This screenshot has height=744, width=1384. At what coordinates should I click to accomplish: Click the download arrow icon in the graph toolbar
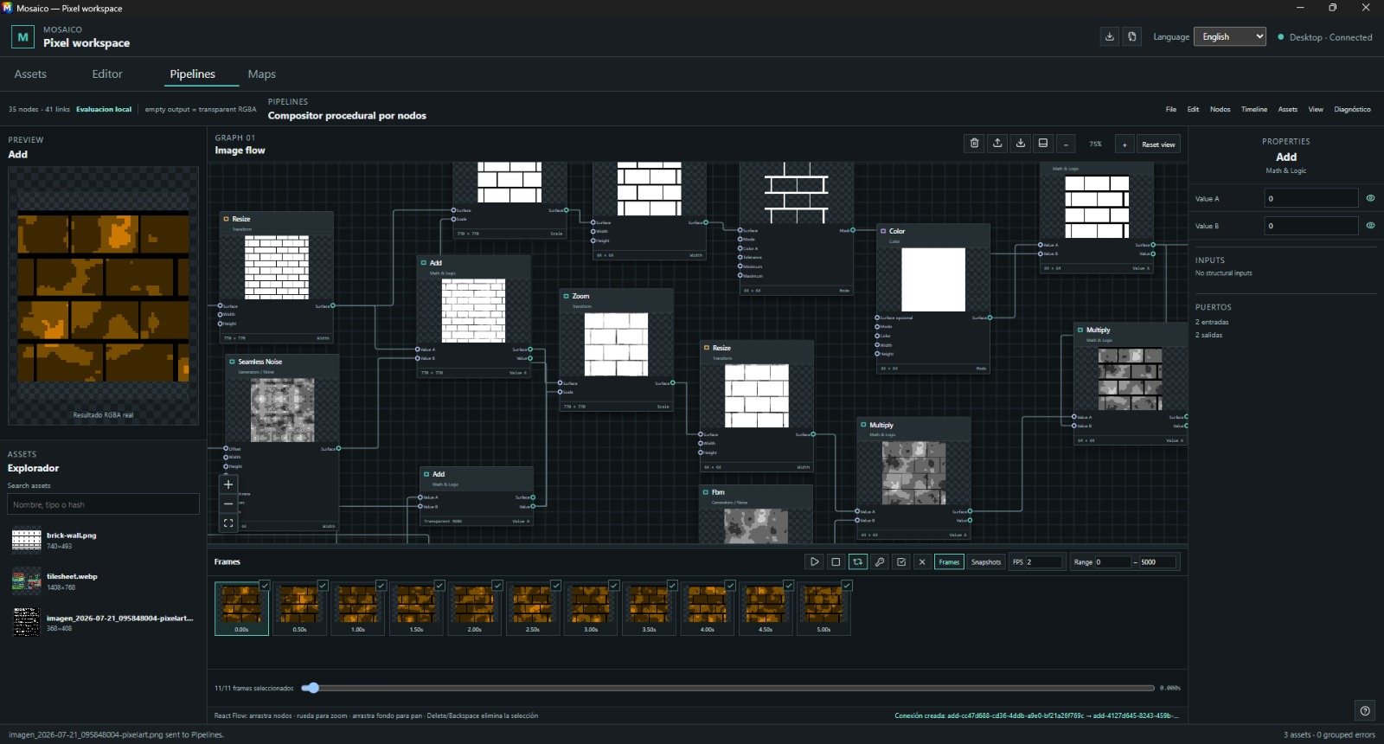click(x=1021, y=144)
